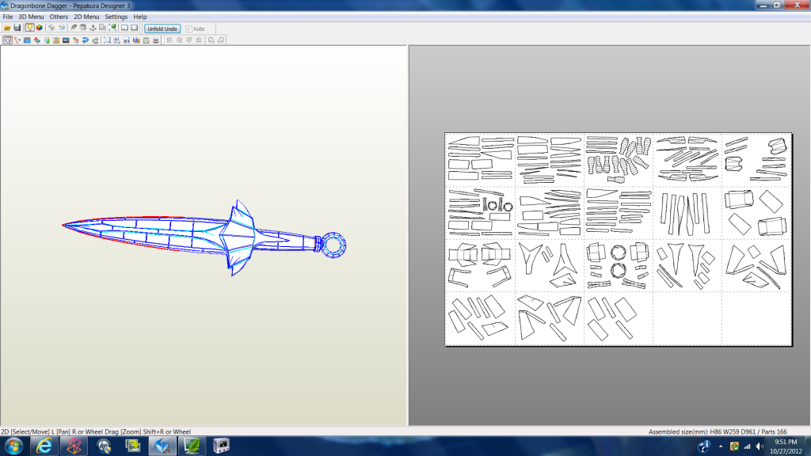Click the page number P.1 icon

click(x=127, y=40)
